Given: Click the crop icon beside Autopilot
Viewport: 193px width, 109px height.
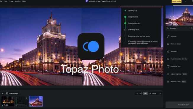Looking at the screenshot, I should pos(192,28).
